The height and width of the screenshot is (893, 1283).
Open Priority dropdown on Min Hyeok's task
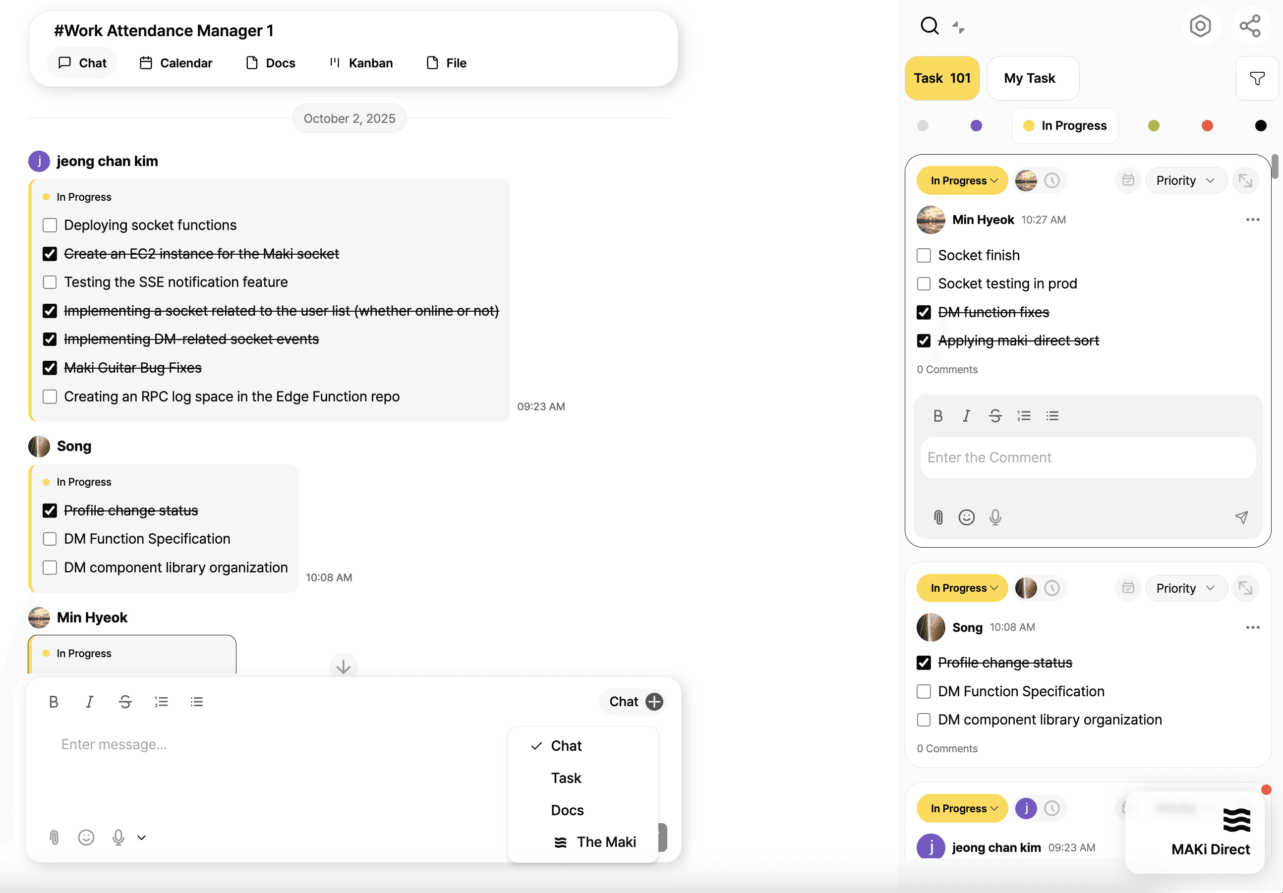tap(1185, 180)
